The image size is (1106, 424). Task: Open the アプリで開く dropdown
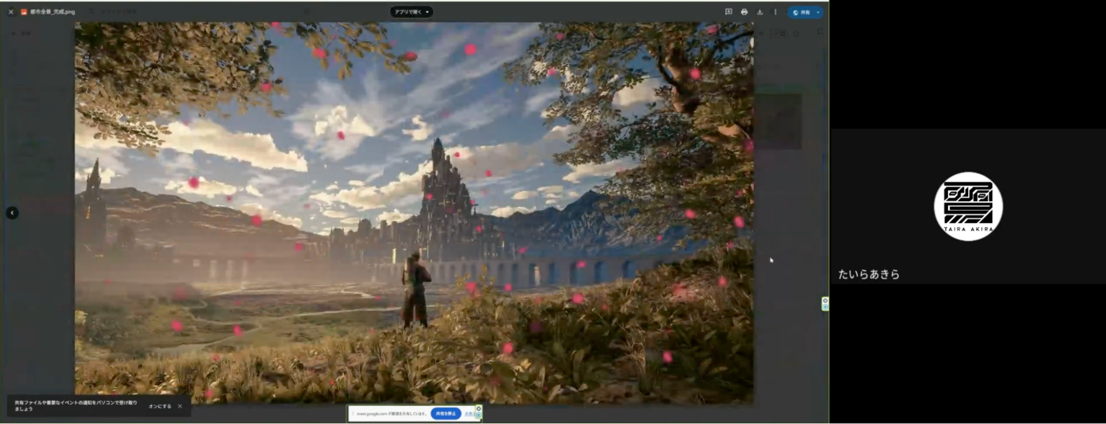[412, 12]
